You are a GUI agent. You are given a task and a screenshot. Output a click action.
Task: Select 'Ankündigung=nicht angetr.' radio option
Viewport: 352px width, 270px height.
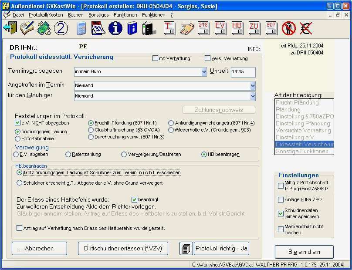click(x=171, y=123)
